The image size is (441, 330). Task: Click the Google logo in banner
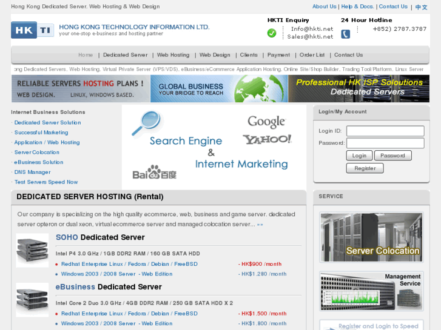pos(266,122)
